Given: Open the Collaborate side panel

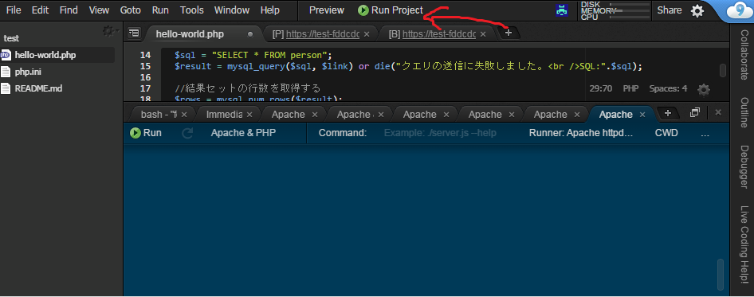Looking at the screenshot, I should pyautogui.click(x=744, y=54).
